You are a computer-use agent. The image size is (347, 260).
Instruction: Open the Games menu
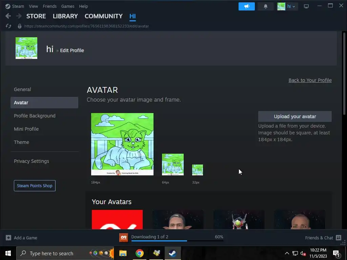click(x=68, y=6)
